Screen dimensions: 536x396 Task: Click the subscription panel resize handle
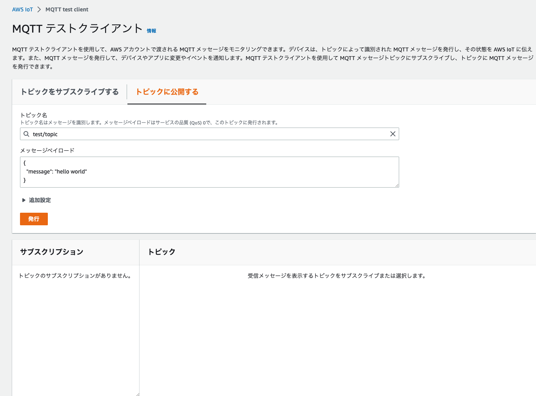(138, 394)
